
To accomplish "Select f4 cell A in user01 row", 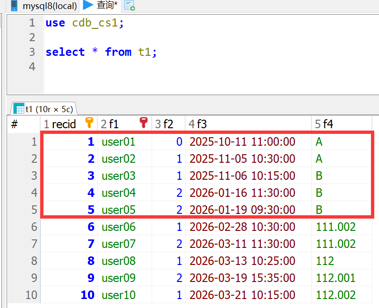I will point(342,141).
